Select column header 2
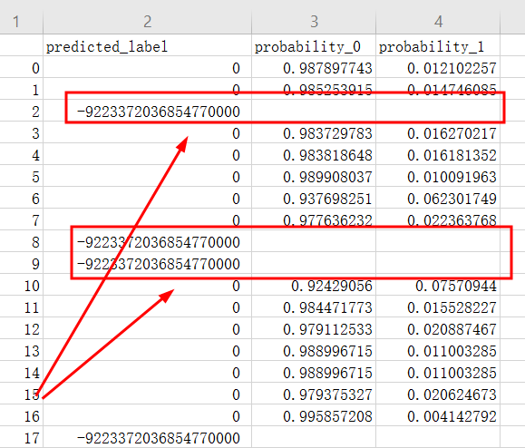Viewport: 525px width, 448px height. [x=147, y=22]
